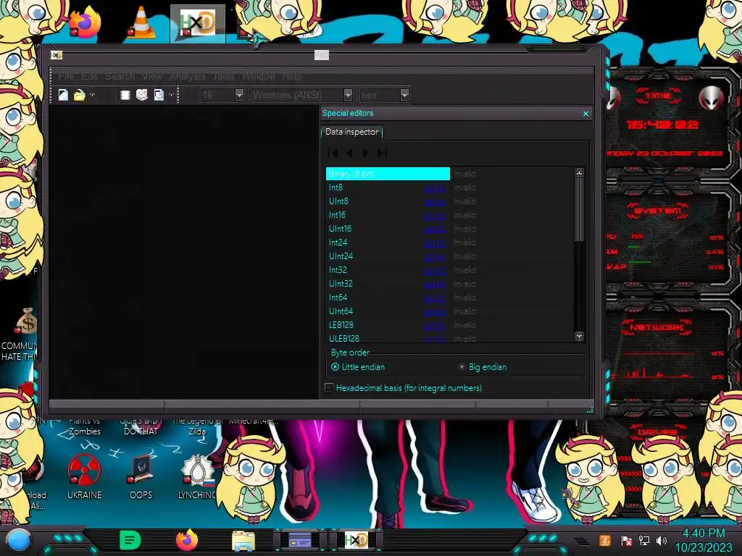Image resolution: width=742 pixels, height=556 pixels.
Task: Open green chat app on taskbar
Action: 130,540
